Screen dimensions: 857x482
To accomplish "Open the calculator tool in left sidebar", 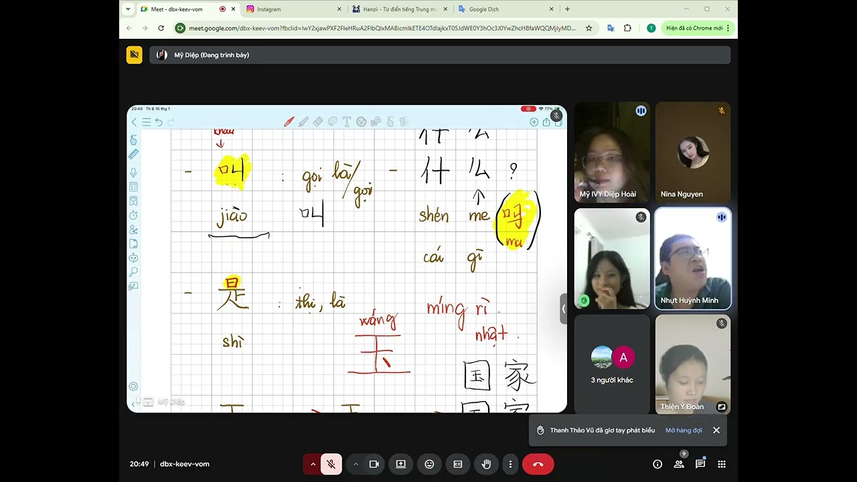I will click(x=133, y=187).
